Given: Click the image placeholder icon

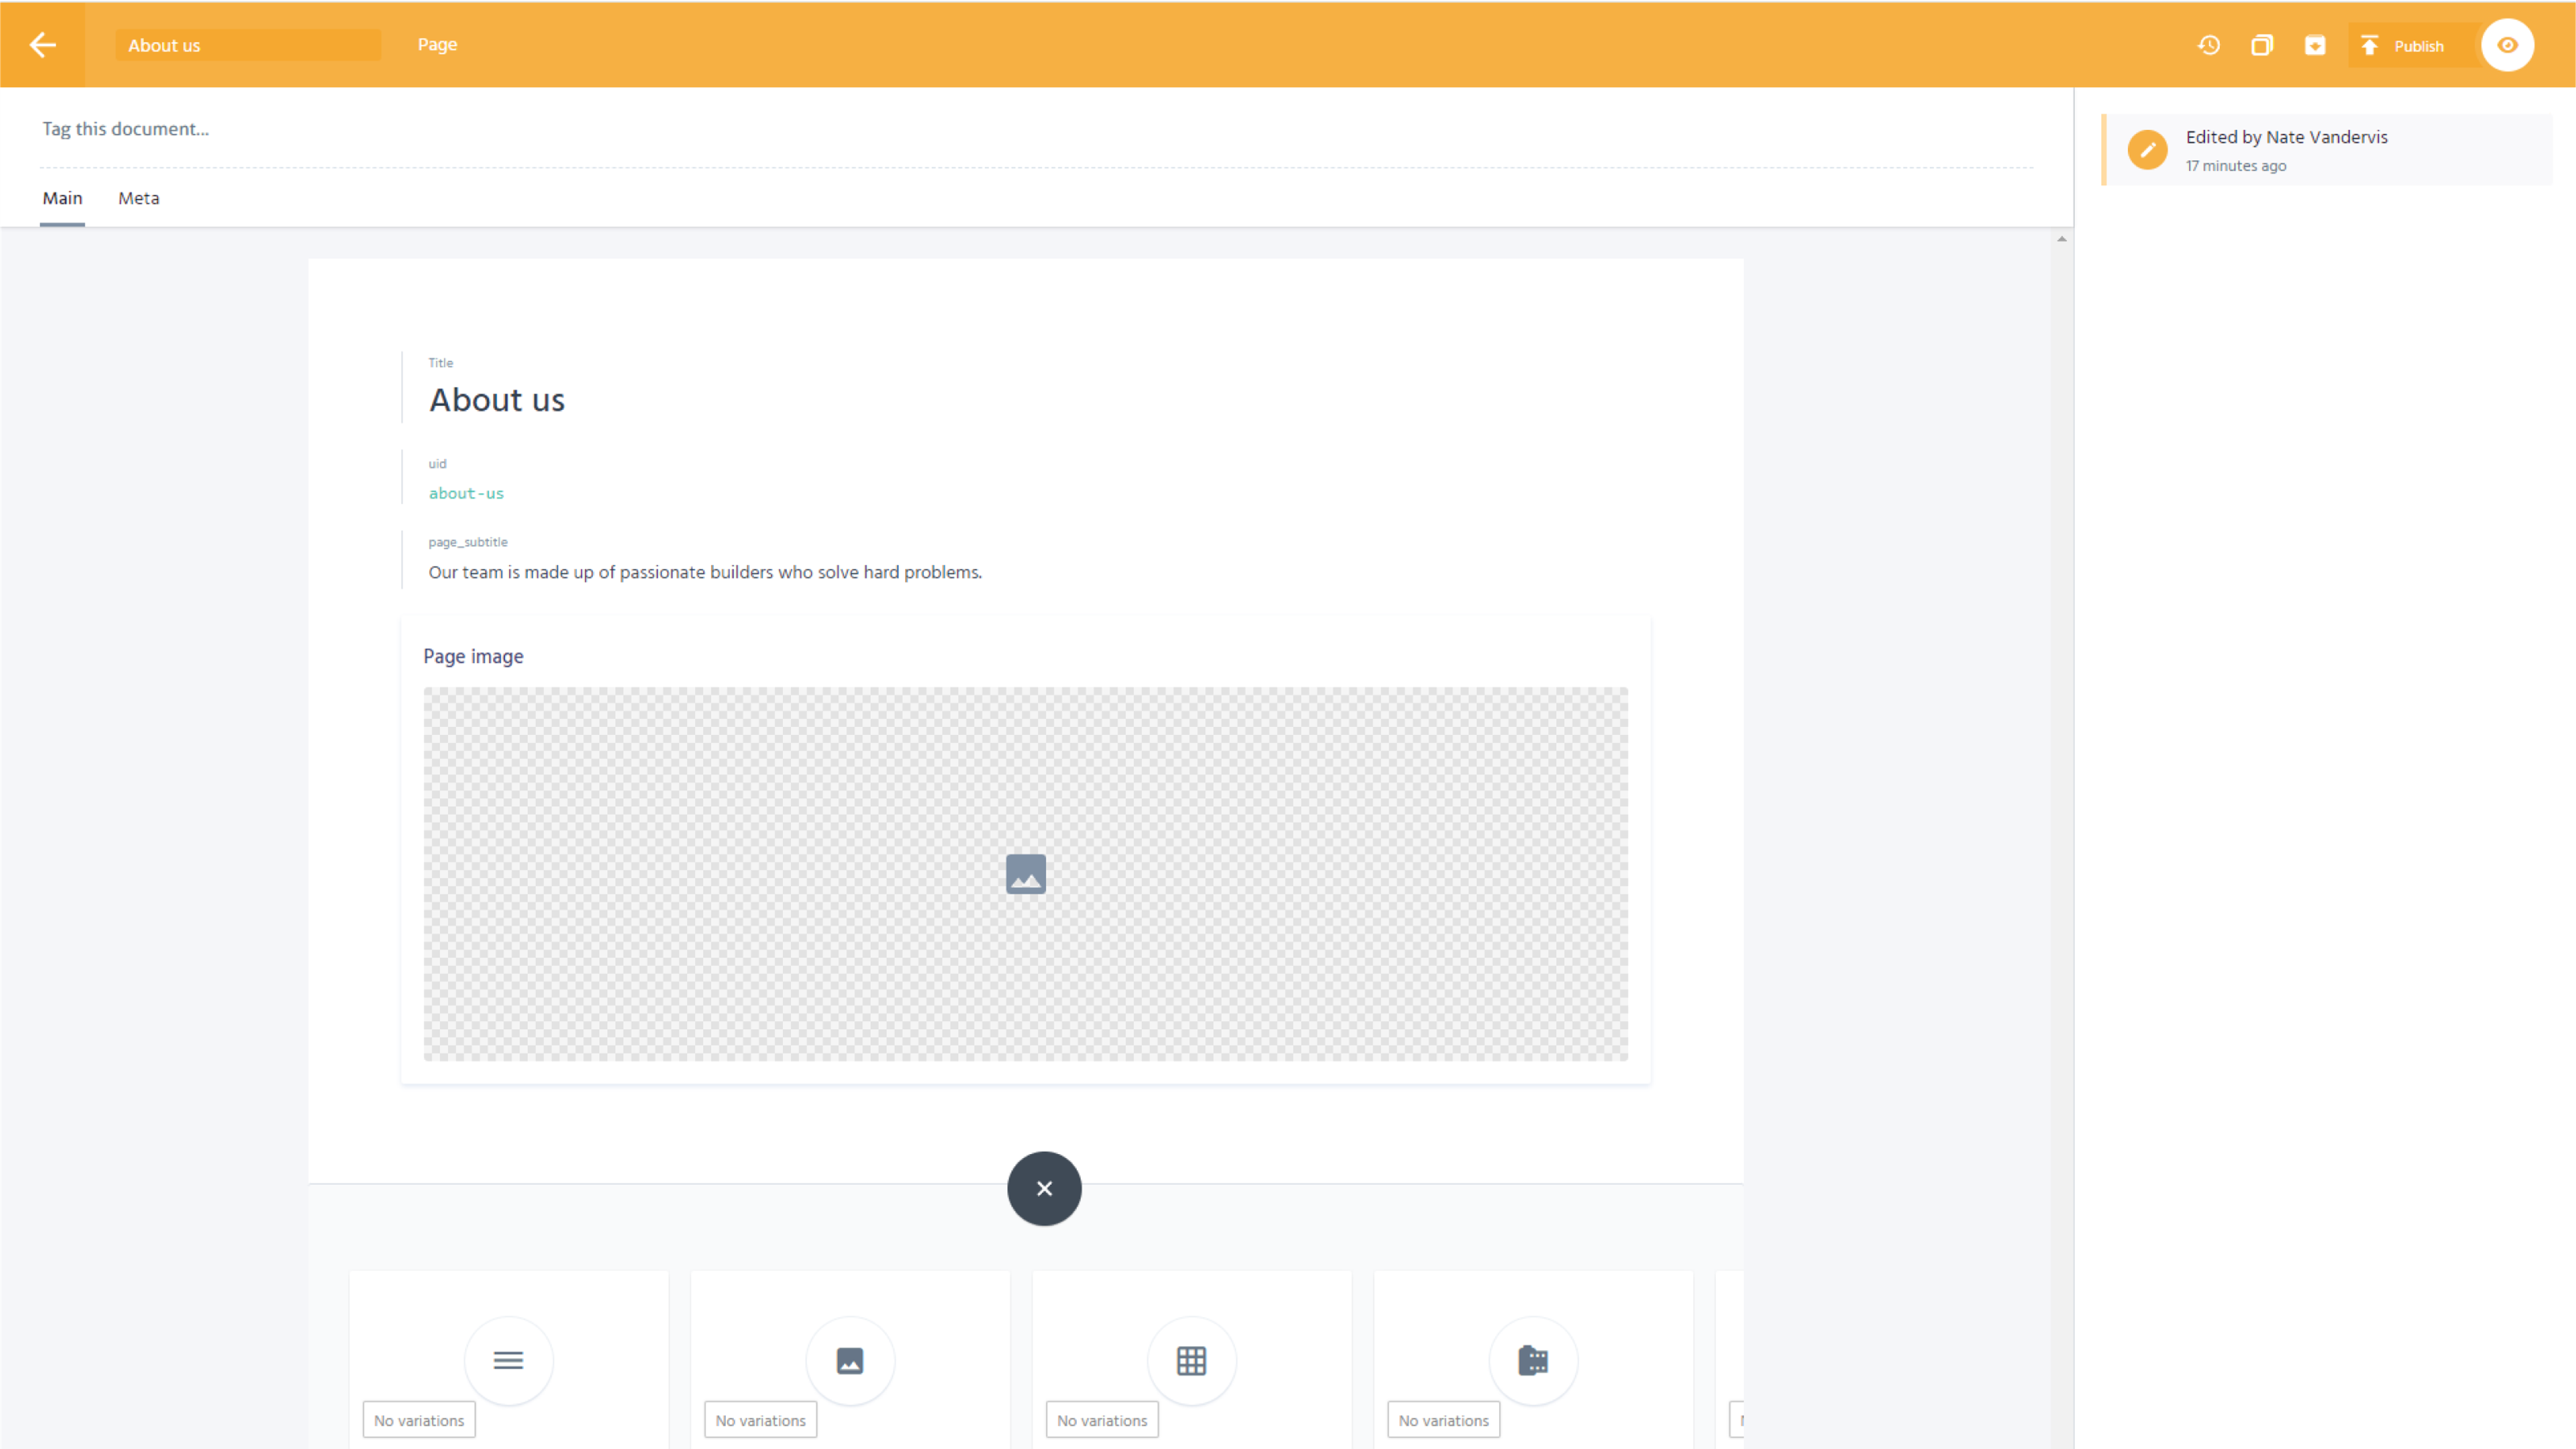Looking at the screenshot, I should [x=1025, y=874].
